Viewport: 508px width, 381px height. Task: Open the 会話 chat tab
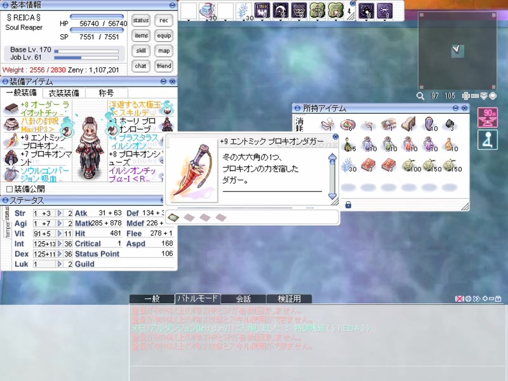243,298
